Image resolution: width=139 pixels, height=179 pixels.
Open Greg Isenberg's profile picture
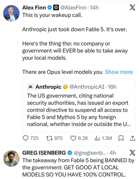click(11, 158)
